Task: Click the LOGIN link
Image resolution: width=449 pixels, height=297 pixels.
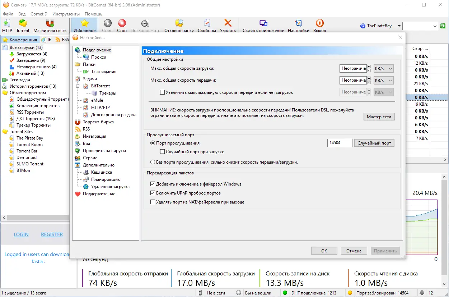Action: [x=21, y=234]
